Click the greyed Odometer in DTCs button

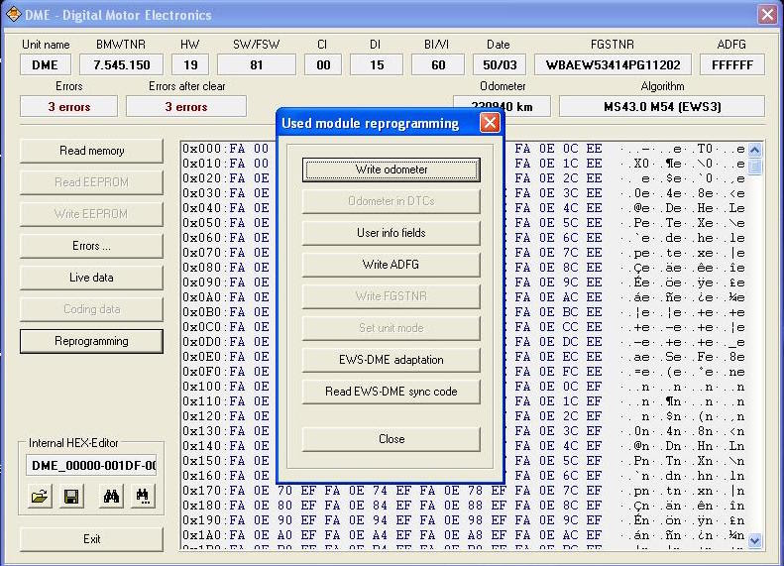click(x=391, y=201)
